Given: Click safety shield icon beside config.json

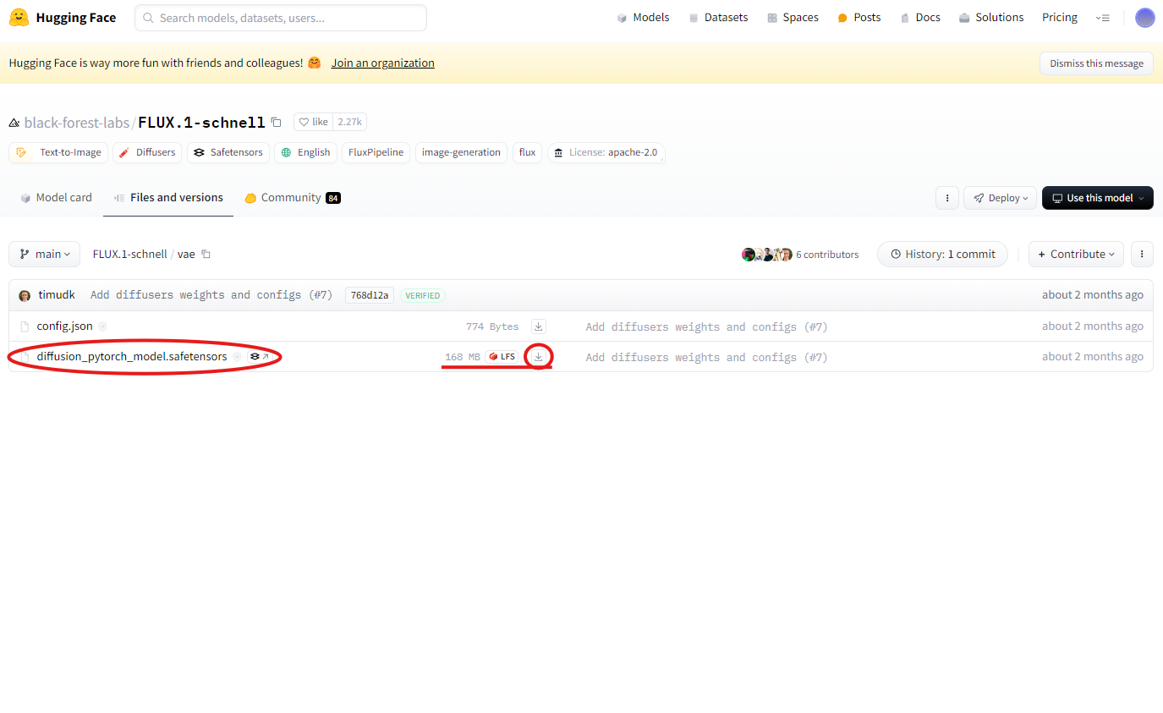Looking at the screenshot, I should coord(102,326).
